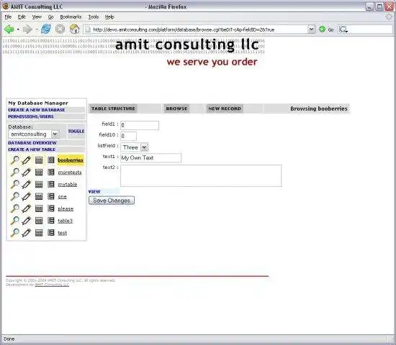The image size is (396, 345).
Task: Click grid icon for mytable row
Action: pos(39,184)
